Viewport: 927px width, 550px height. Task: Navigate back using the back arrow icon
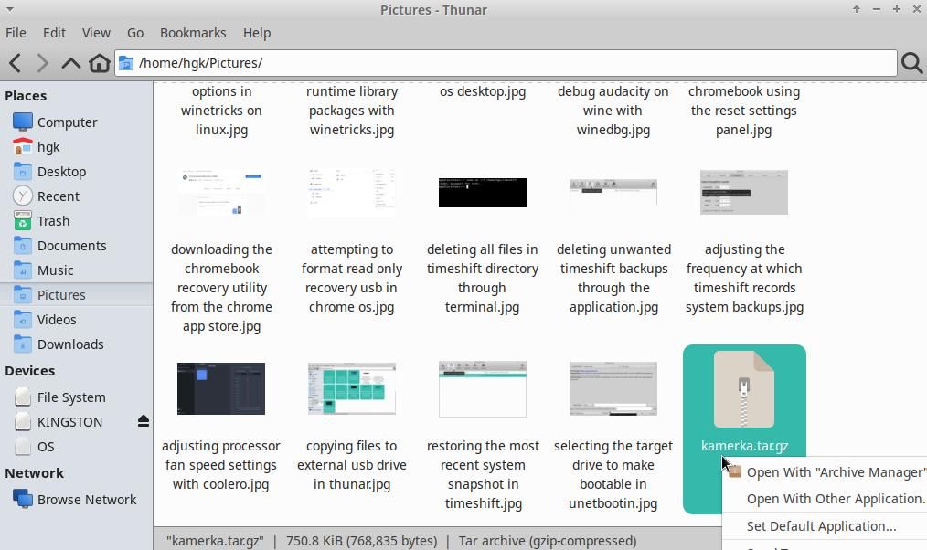click(x=16, y=62)
